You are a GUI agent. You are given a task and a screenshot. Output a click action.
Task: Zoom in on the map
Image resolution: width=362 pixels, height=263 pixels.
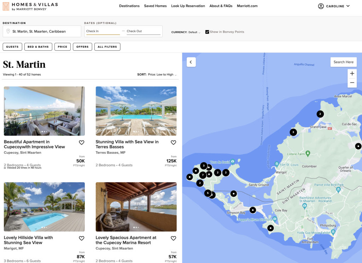(x=352, y=74)
